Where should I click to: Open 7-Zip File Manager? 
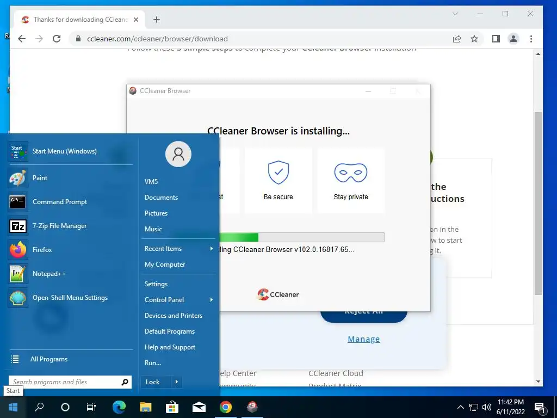pyautogui.click(x=70, y=226)
